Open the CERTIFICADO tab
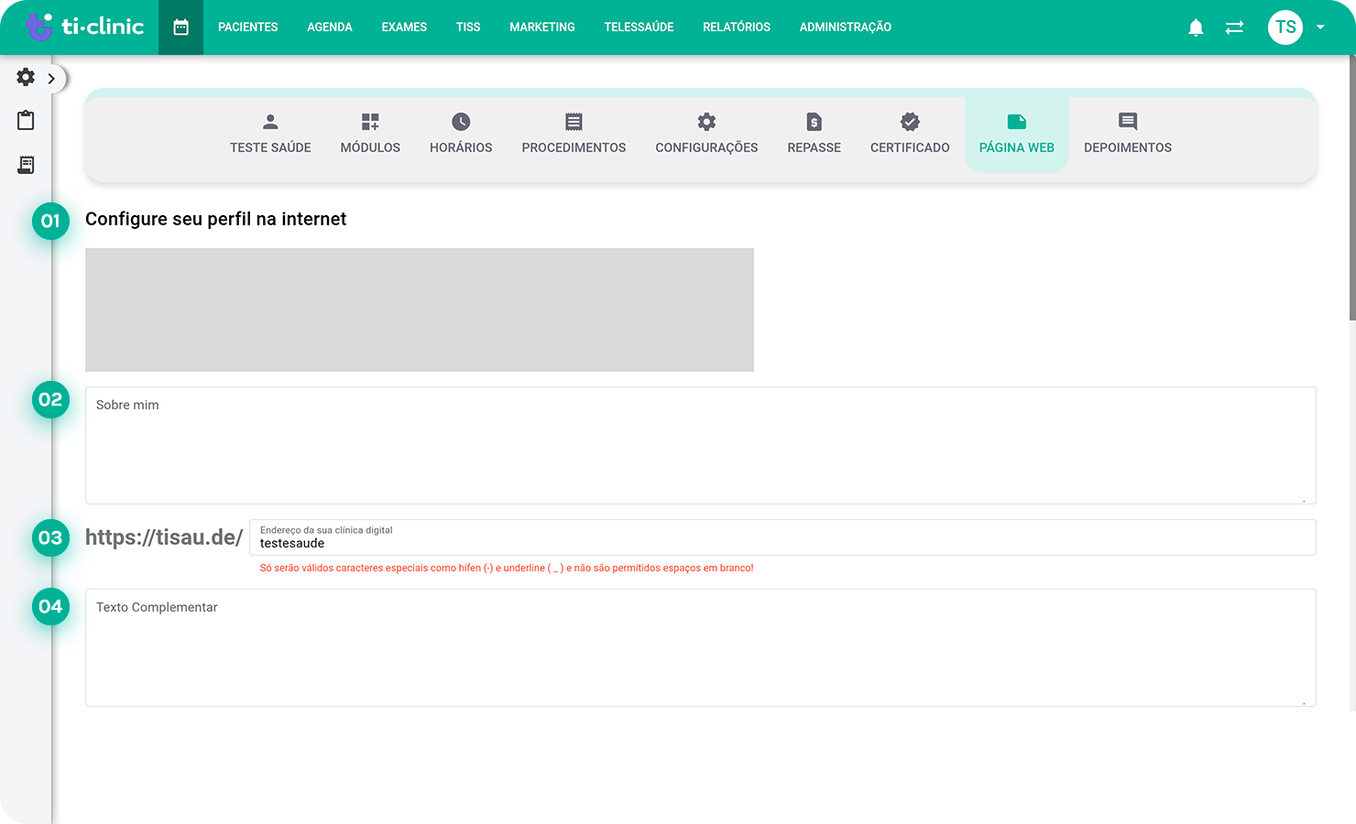This screenshot has height=824, width=1356. [x=910, y=134]
